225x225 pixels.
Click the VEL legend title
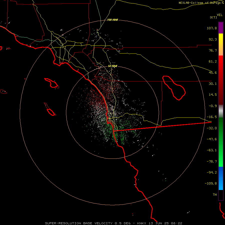point(219,15)
